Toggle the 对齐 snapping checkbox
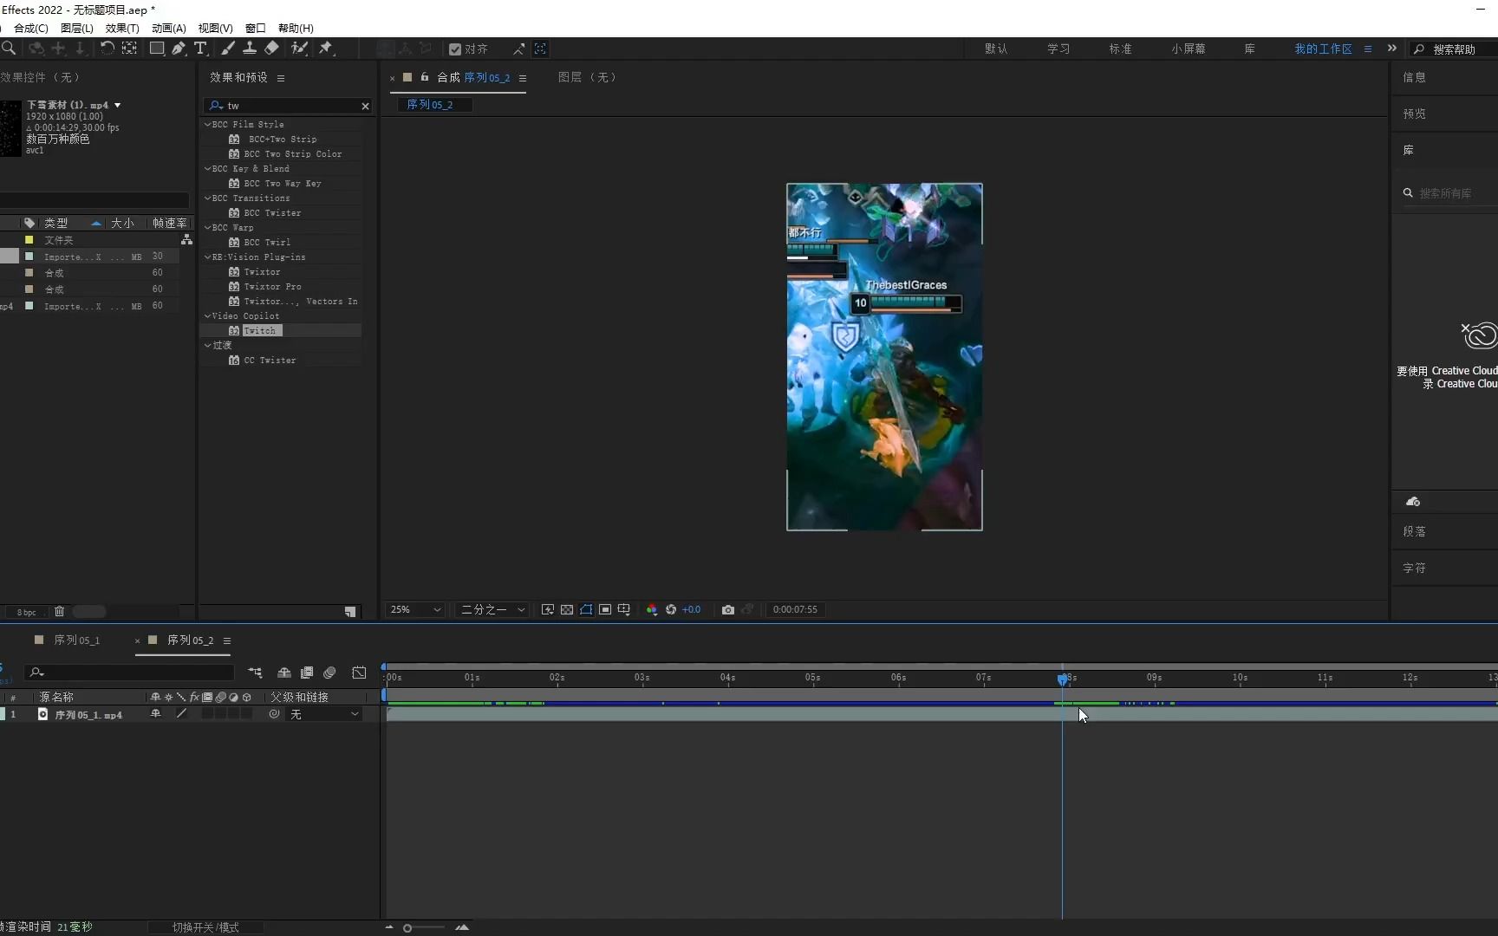1498x936 pixels. pos(455,49)
